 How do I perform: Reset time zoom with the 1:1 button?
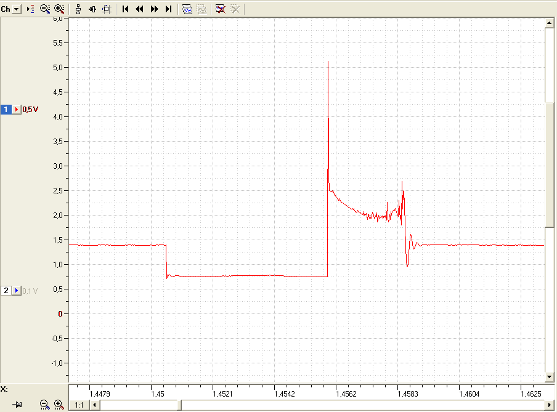click(x=79, y=405)
